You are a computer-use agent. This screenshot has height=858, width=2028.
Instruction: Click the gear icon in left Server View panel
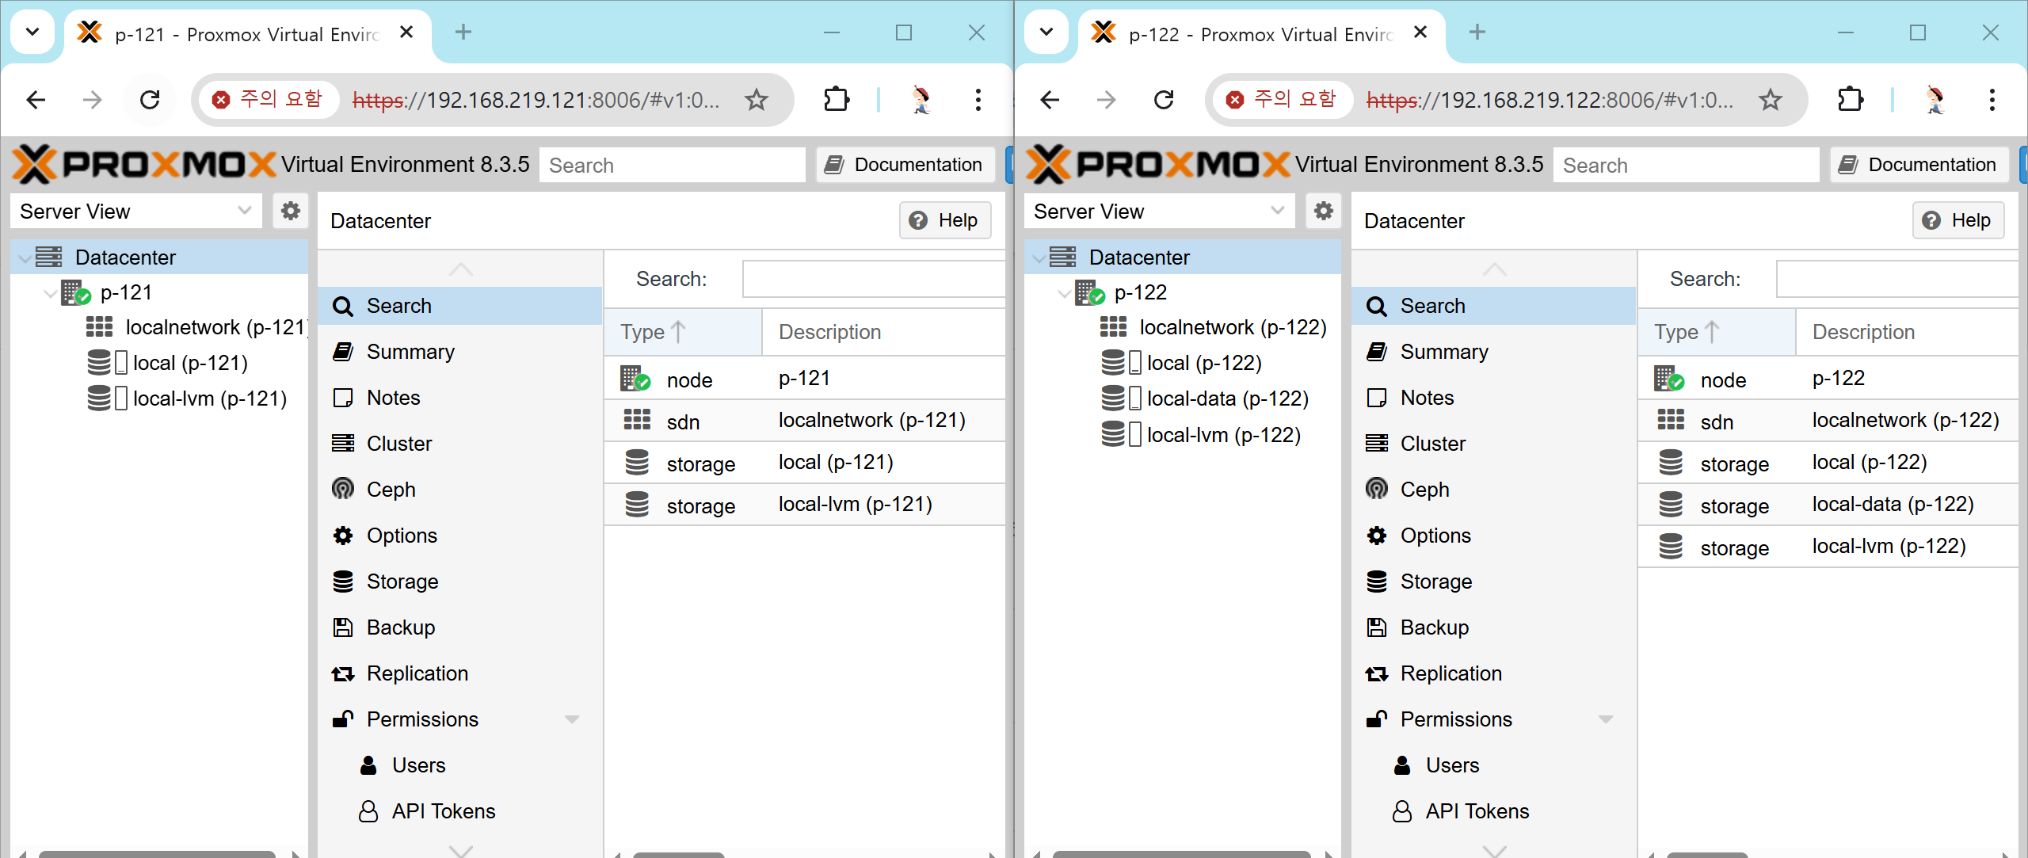click(291, 212)
